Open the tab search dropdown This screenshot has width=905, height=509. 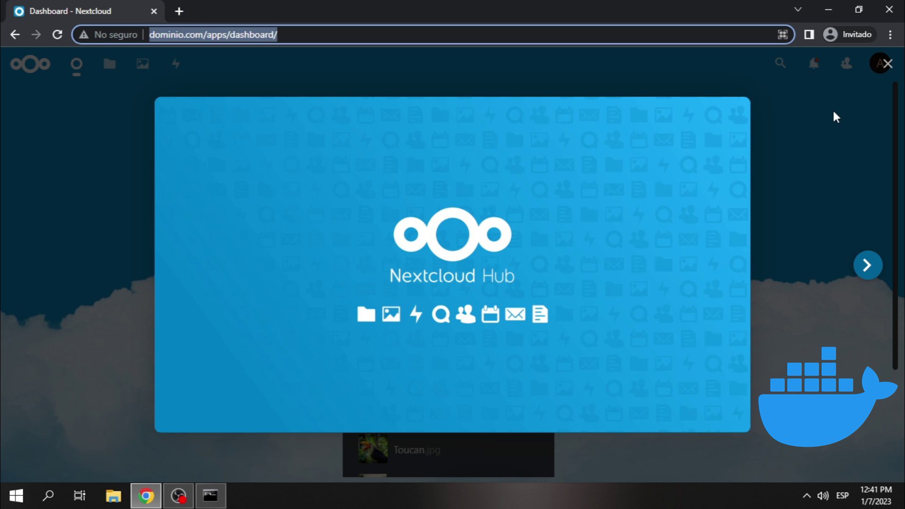coord(798,9)
